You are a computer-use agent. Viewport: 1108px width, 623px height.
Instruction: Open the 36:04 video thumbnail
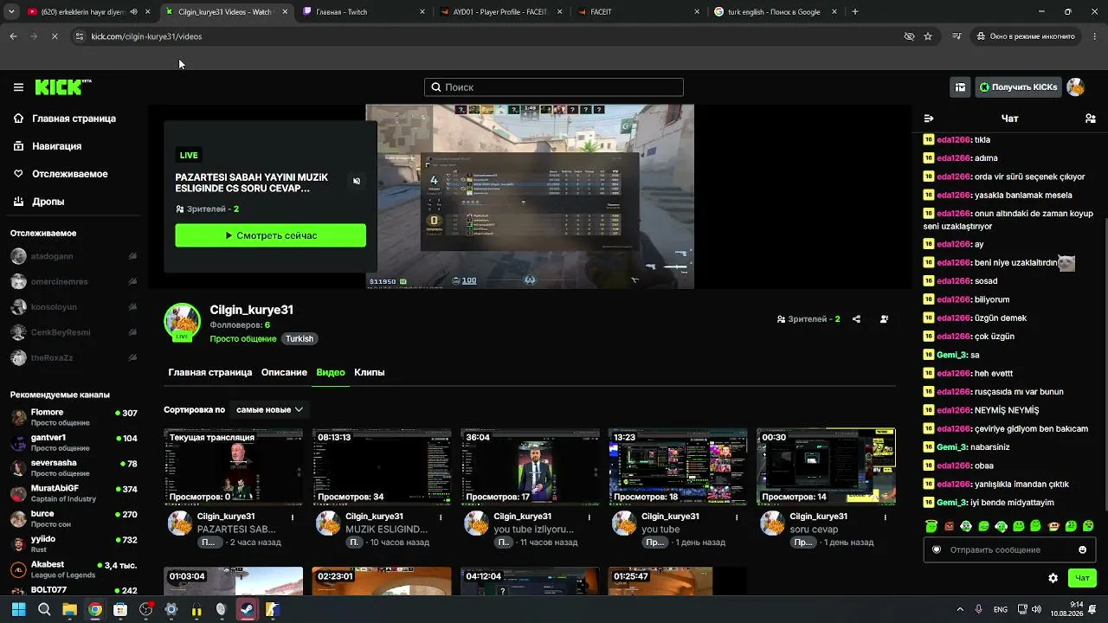pos(530,467)
